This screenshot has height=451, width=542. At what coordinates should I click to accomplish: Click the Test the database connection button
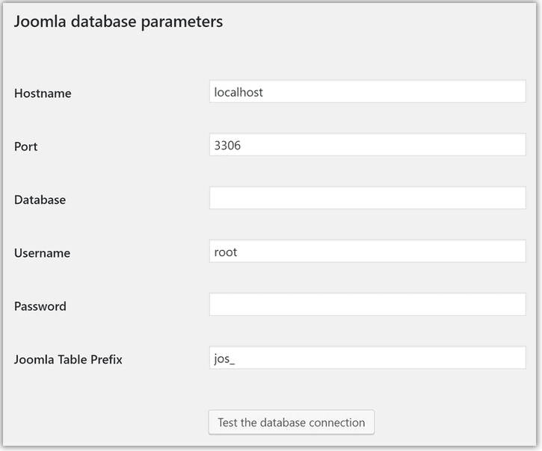292,423
